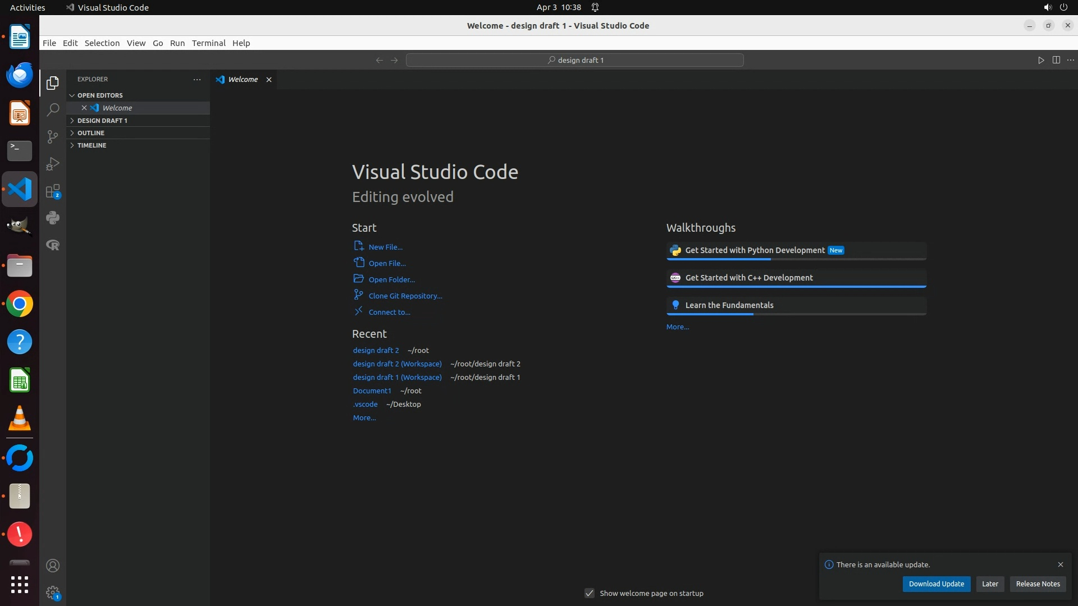Viewport: 1078px width, 606px height.
Task: Collapse the Open Editors section
Action: tap(99, 95)
